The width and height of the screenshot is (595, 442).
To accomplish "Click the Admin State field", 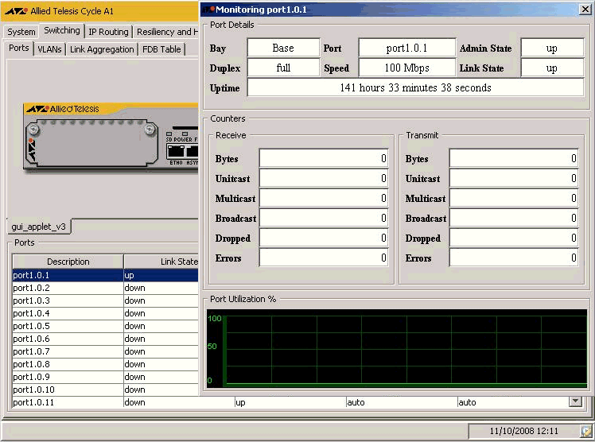I will [552, 48].
